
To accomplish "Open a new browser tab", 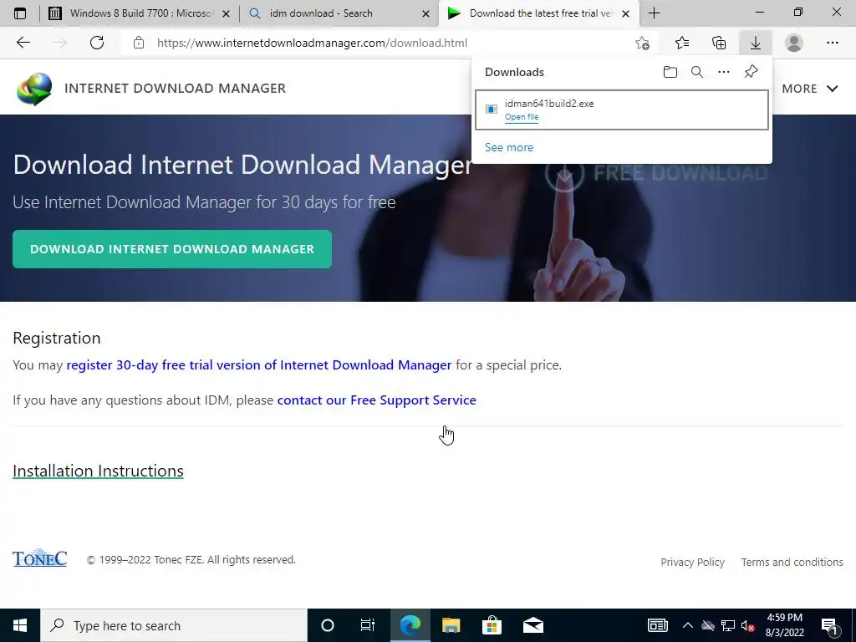I will click(x=654, y=13).
